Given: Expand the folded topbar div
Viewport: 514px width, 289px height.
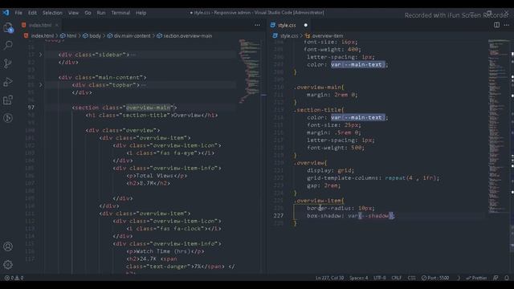Looking at the screenshot, I should click(x=41, y=85).
